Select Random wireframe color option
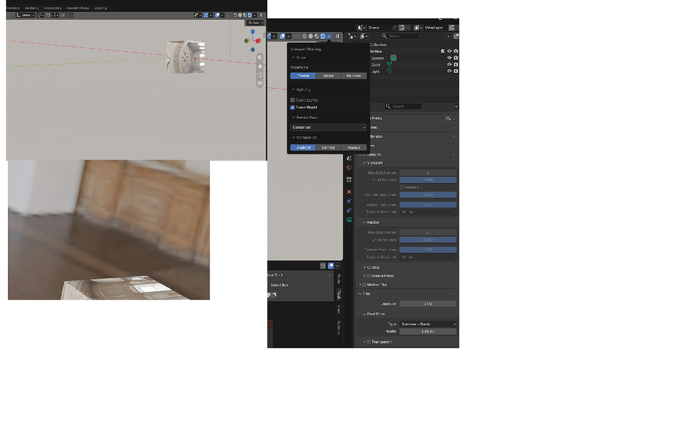Screen dimensions: 673x433 354,76
